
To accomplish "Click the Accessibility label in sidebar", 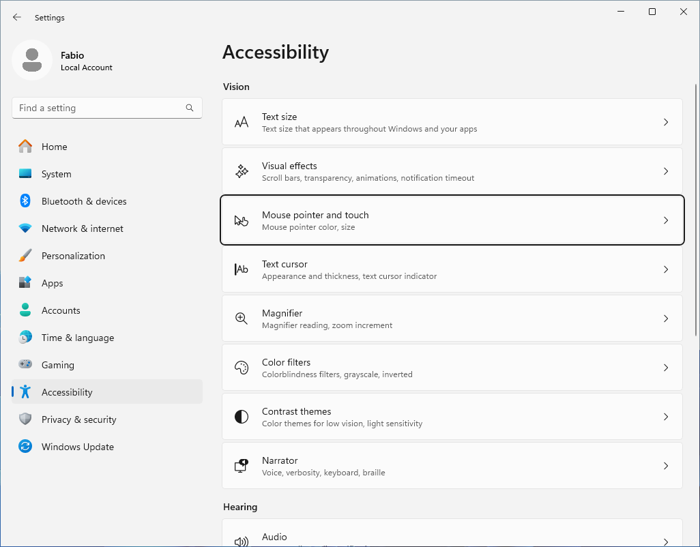I will pyautogui.click(x=67, y=392).
